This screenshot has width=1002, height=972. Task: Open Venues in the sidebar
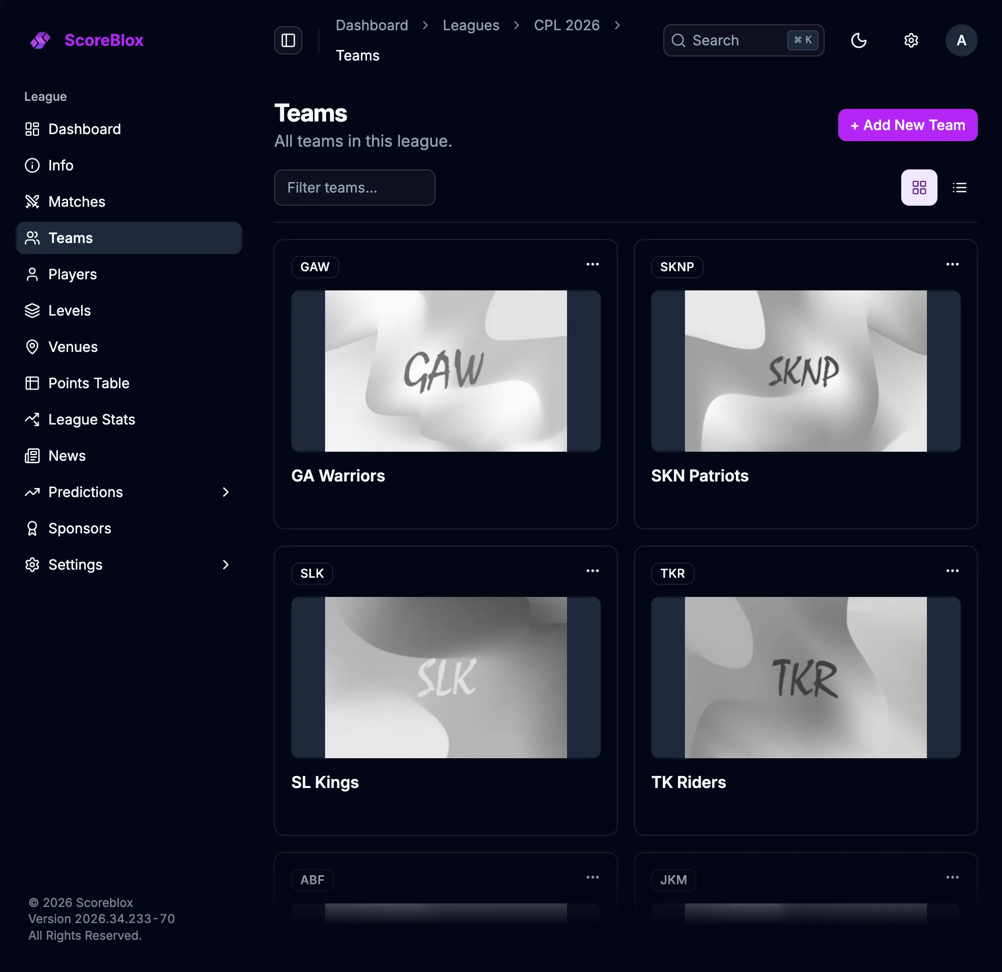click(x=129, y=347)
